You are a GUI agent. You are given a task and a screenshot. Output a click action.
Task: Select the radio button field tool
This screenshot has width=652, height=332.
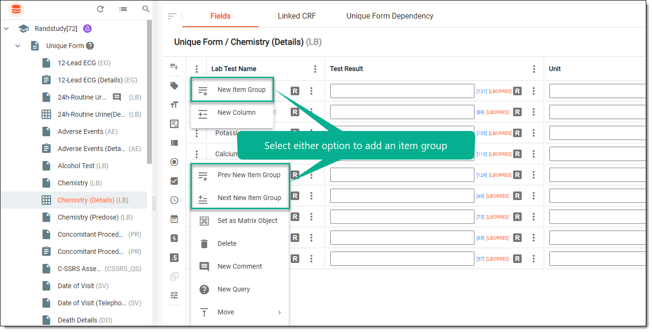click(x=174, y=162)
